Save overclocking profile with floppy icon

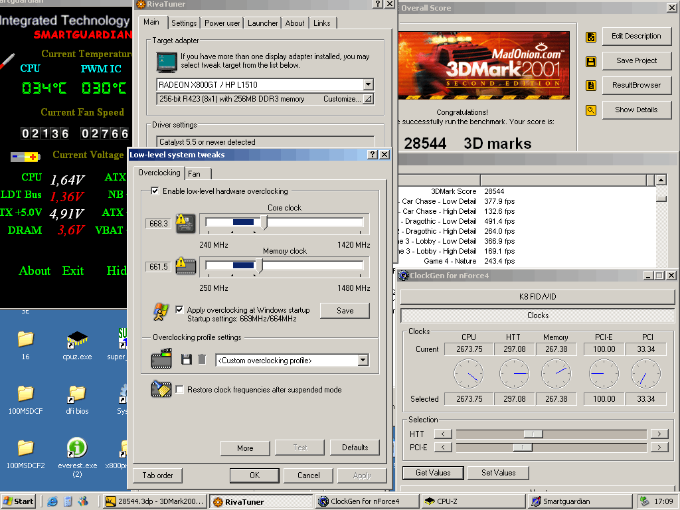click(x=187, y=359)
